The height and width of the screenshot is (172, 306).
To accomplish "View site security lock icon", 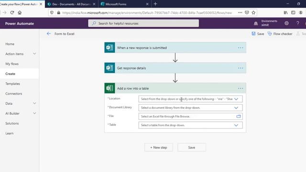I will (58, 13).
